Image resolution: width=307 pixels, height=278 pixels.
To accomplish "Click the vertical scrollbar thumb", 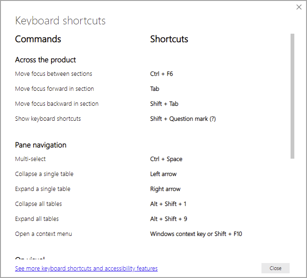I will pyautogui.click(x=292, y=96).
